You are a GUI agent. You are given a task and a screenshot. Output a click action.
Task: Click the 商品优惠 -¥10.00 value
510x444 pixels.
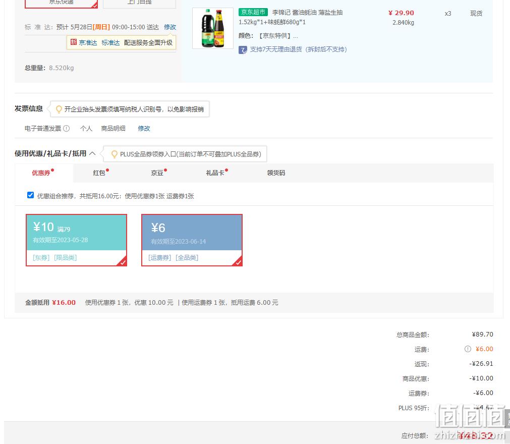(x=481, y=378)
